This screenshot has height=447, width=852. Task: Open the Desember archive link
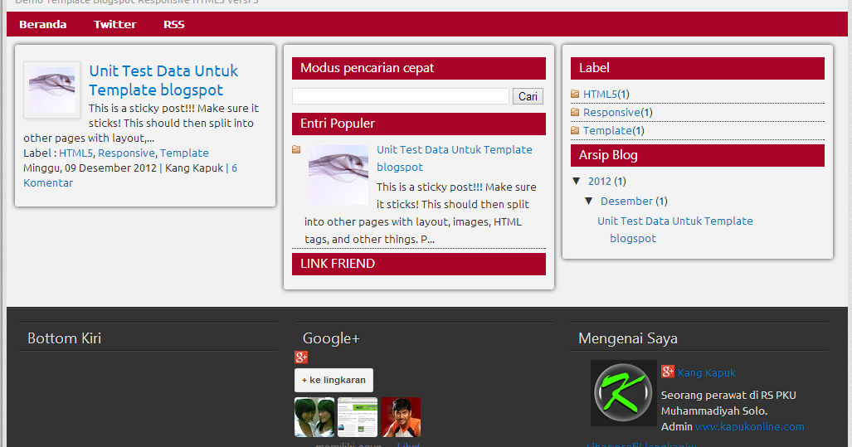coord(626,202)
